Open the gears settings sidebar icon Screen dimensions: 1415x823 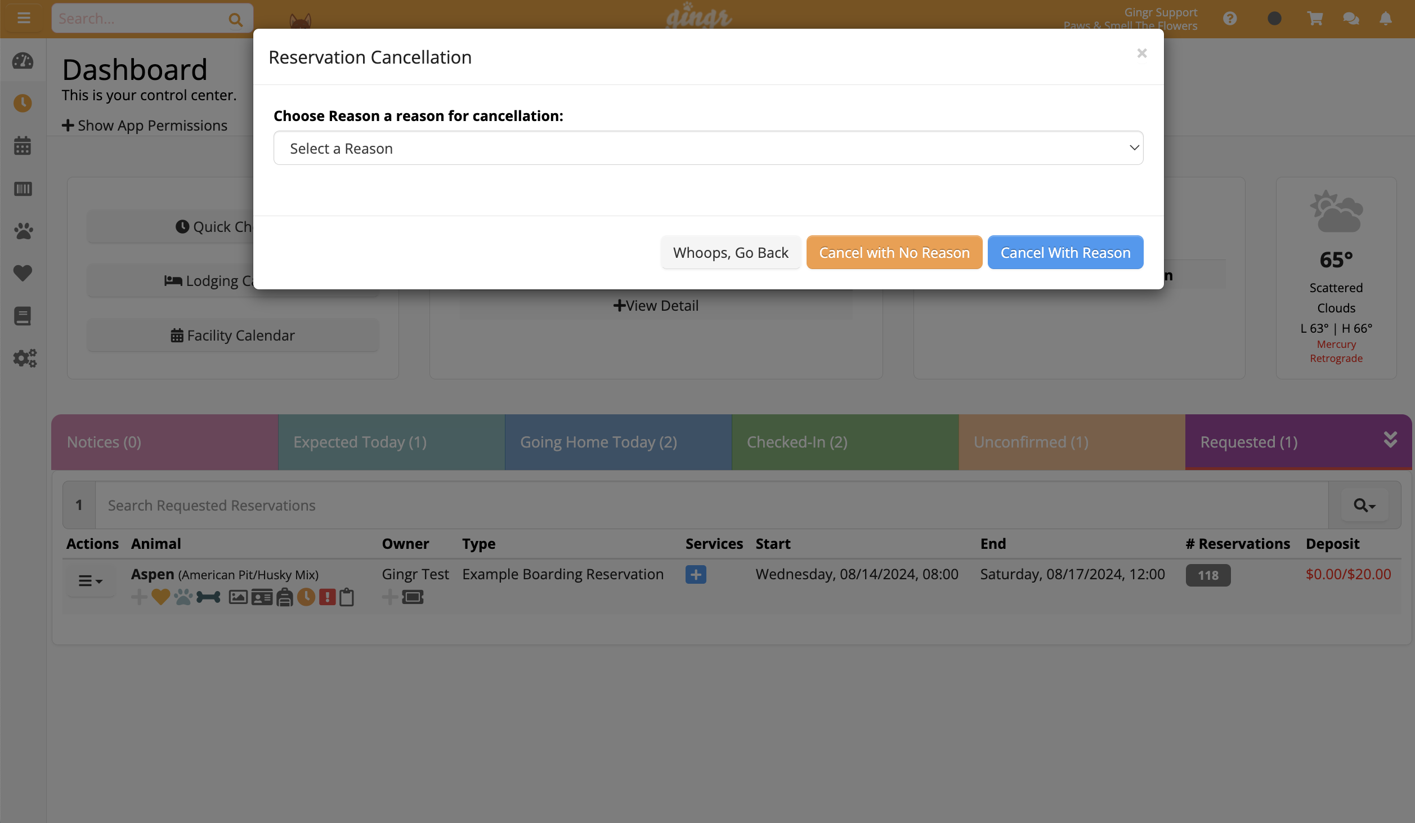25,358
